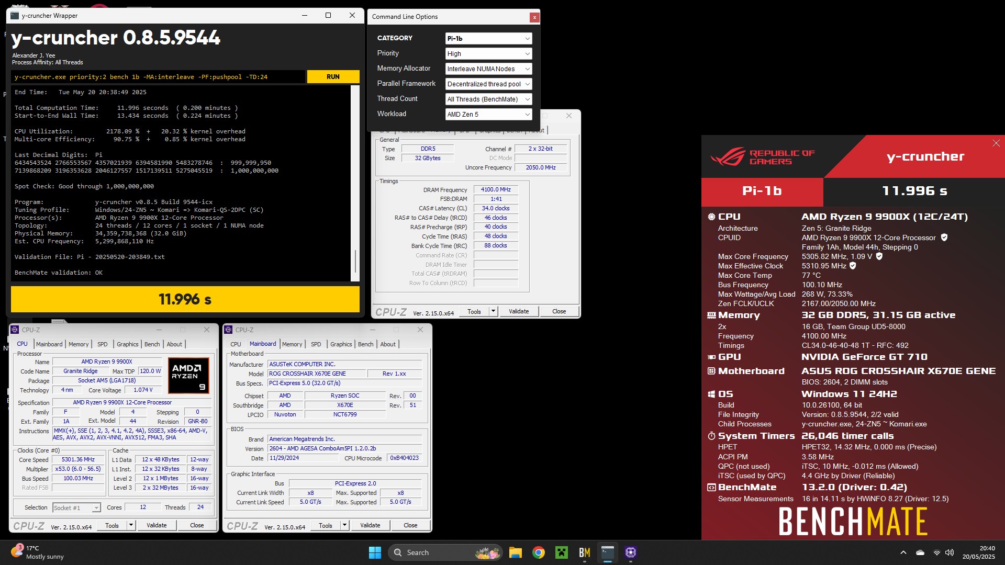Image resolution: width=1005 pixels, height=565 pixels.
Task: Switch to Memory tab in CPU-Z CPU window
Action: tap(79, 344)
